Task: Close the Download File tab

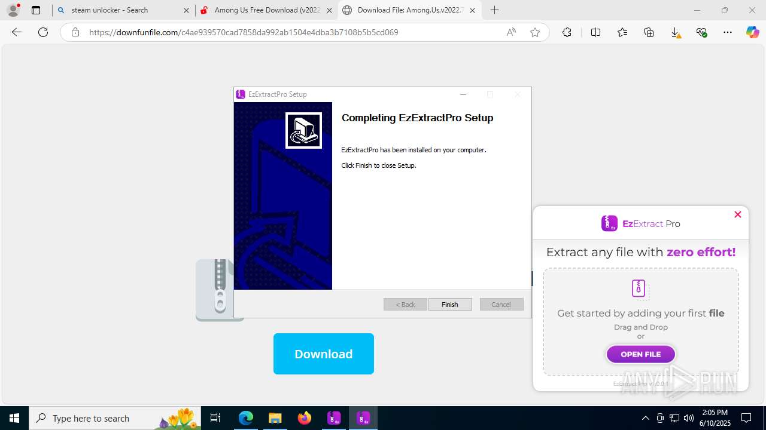Action: click(472, 10)
